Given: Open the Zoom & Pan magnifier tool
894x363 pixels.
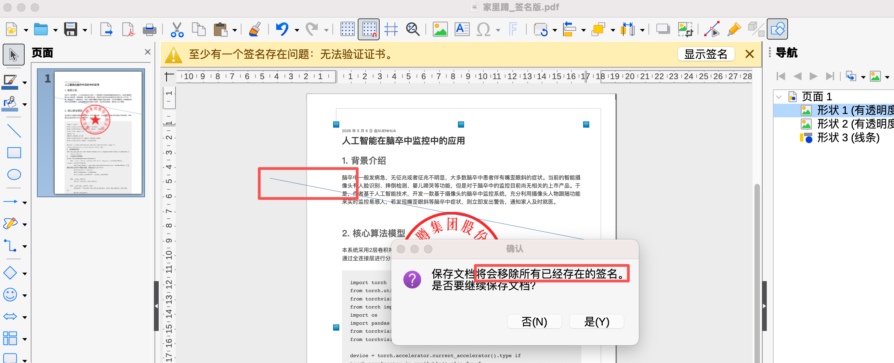Looking at the screenshot, I should point(413,29).
